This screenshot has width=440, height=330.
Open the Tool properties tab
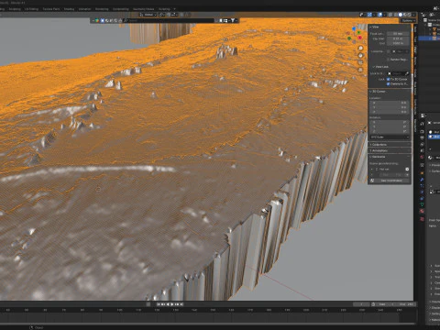click(x=422, y=124)
